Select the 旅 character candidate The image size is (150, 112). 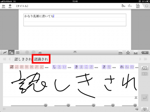pos(27,67)
